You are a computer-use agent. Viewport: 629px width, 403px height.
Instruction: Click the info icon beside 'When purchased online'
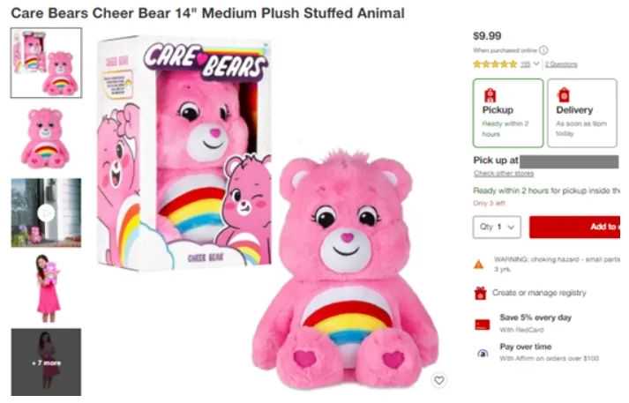(543, 50)
